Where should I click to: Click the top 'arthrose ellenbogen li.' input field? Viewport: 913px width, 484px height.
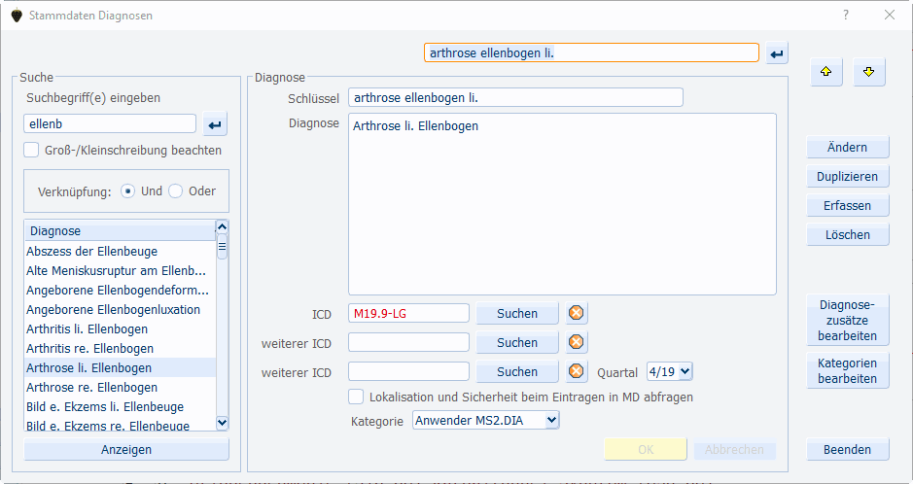coord(591,52)
